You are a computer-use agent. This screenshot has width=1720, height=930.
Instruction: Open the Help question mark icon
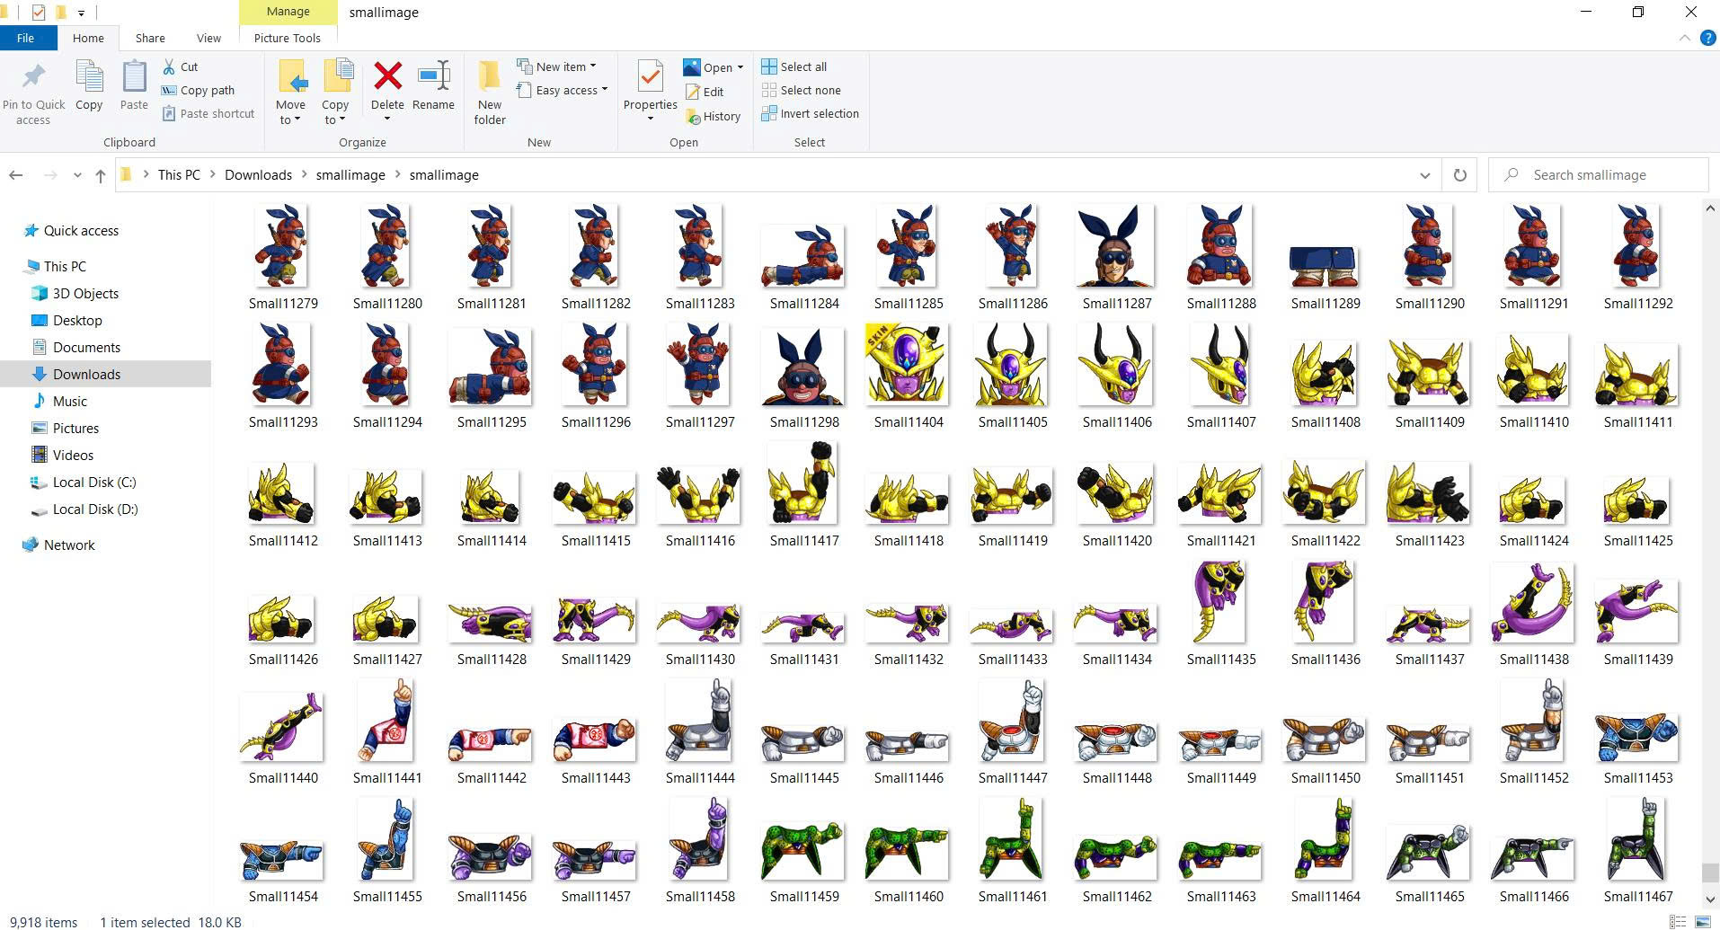coord(1707,38)
